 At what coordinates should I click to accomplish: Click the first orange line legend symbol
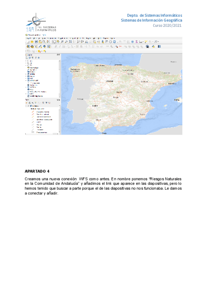(33, 112)
